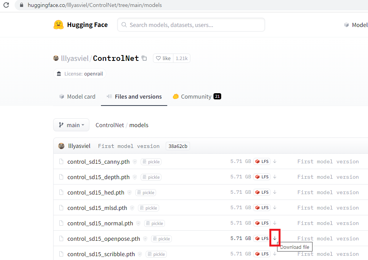Open First model version commit on depth row
Image resolution: width=368 pixels, height=260 pixels.
pyautogui.click(x=328, y=177)
